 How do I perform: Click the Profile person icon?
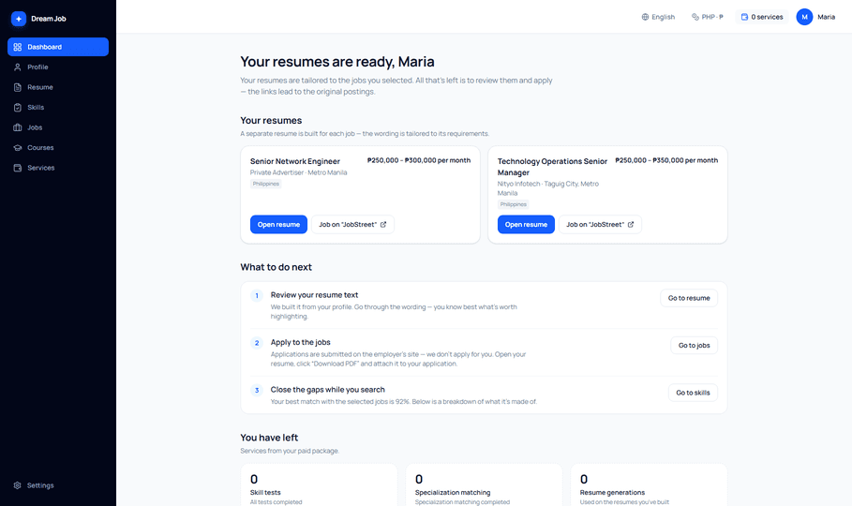point(18,67)
